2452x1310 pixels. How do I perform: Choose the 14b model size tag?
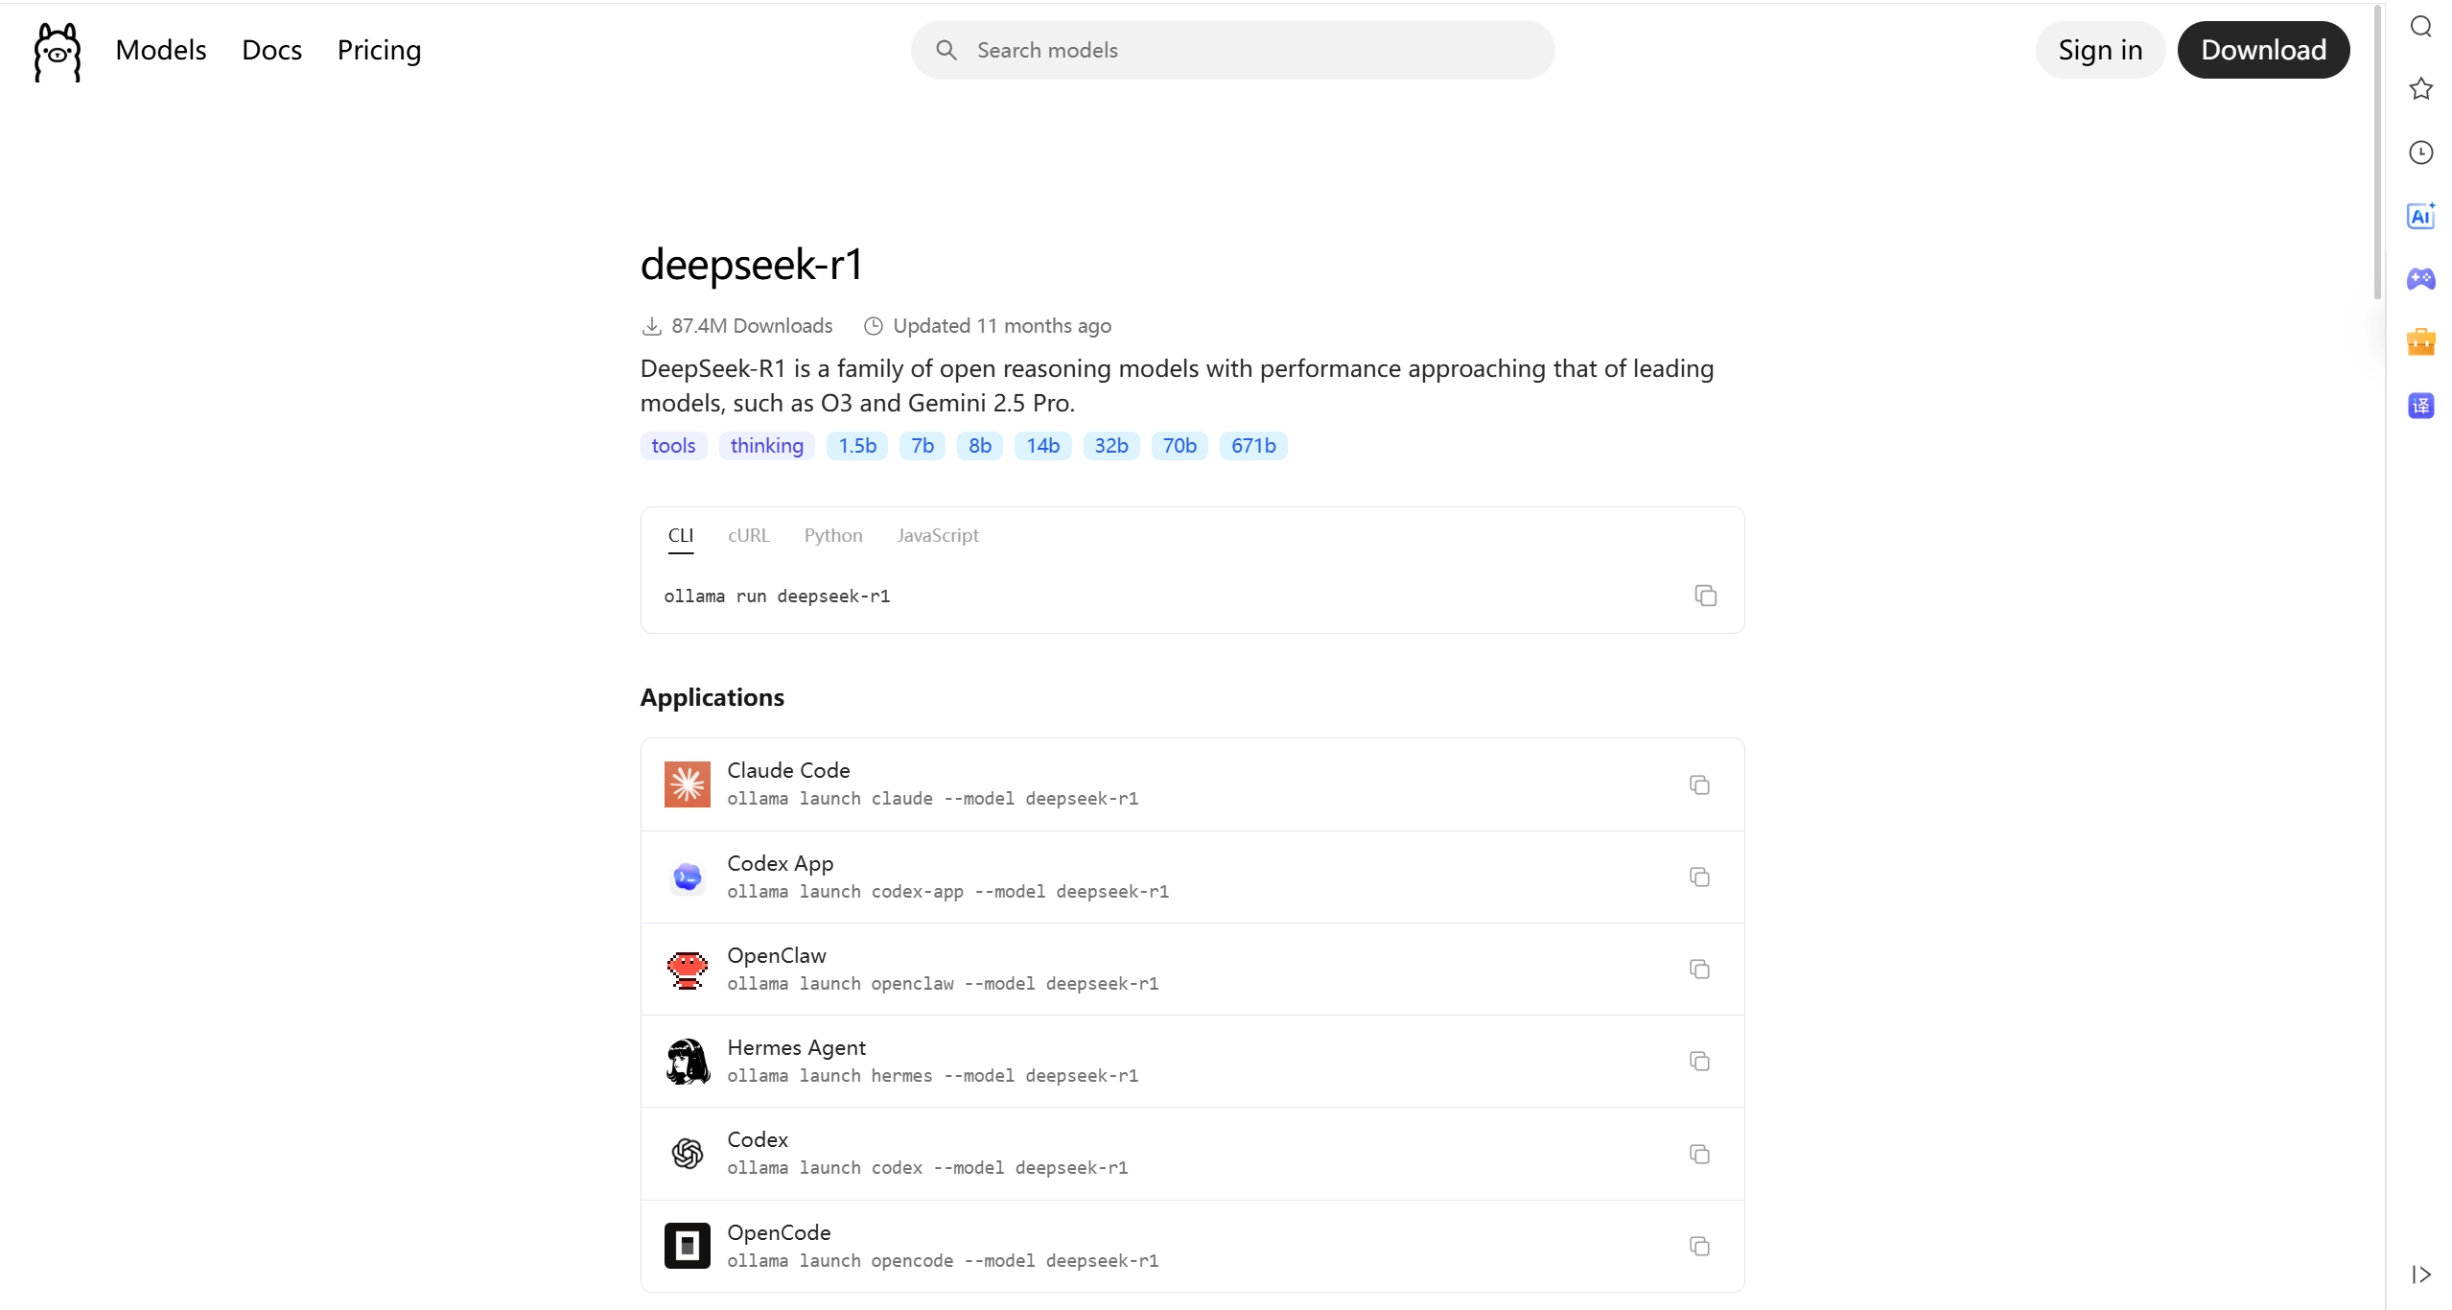coord(1043,446)
